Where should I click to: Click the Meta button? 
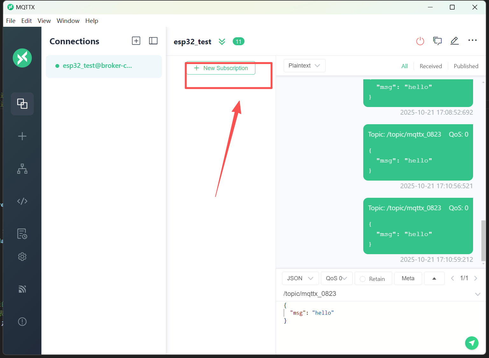(408, 278)
